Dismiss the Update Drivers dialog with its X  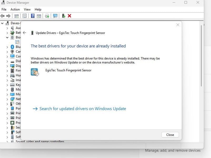tap(178, 25)
